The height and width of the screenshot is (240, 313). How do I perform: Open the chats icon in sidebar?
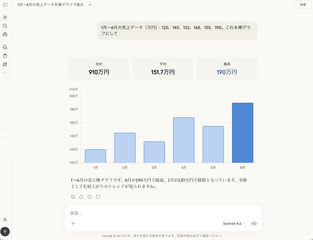(5, 47)
